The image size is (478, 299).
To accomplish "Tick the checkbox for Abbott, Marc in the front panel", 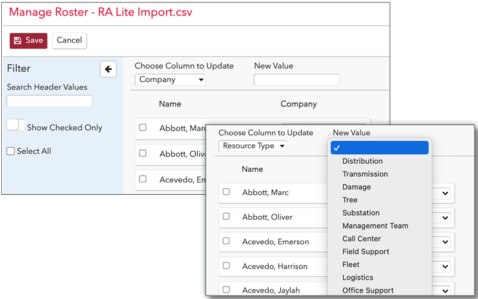I will pyautogui.click(x=226, y=192).
